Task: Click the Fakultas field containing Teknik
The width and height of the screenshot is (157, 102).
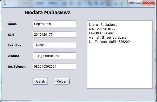Action: pos(54,45)
